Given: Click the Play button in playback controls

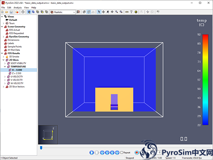Looking at the screenshot, I should (x=92, y=152).
